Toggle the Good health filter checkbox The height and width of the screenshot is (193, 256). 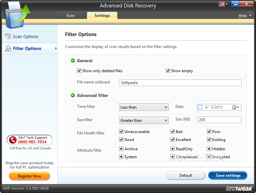(121, 139)
